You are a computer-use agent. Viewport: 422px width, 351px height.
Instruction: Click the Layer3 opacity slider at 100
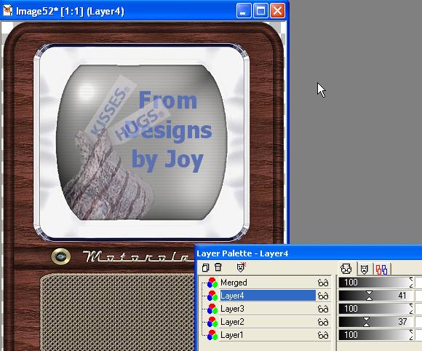click(x=375, y=309)
